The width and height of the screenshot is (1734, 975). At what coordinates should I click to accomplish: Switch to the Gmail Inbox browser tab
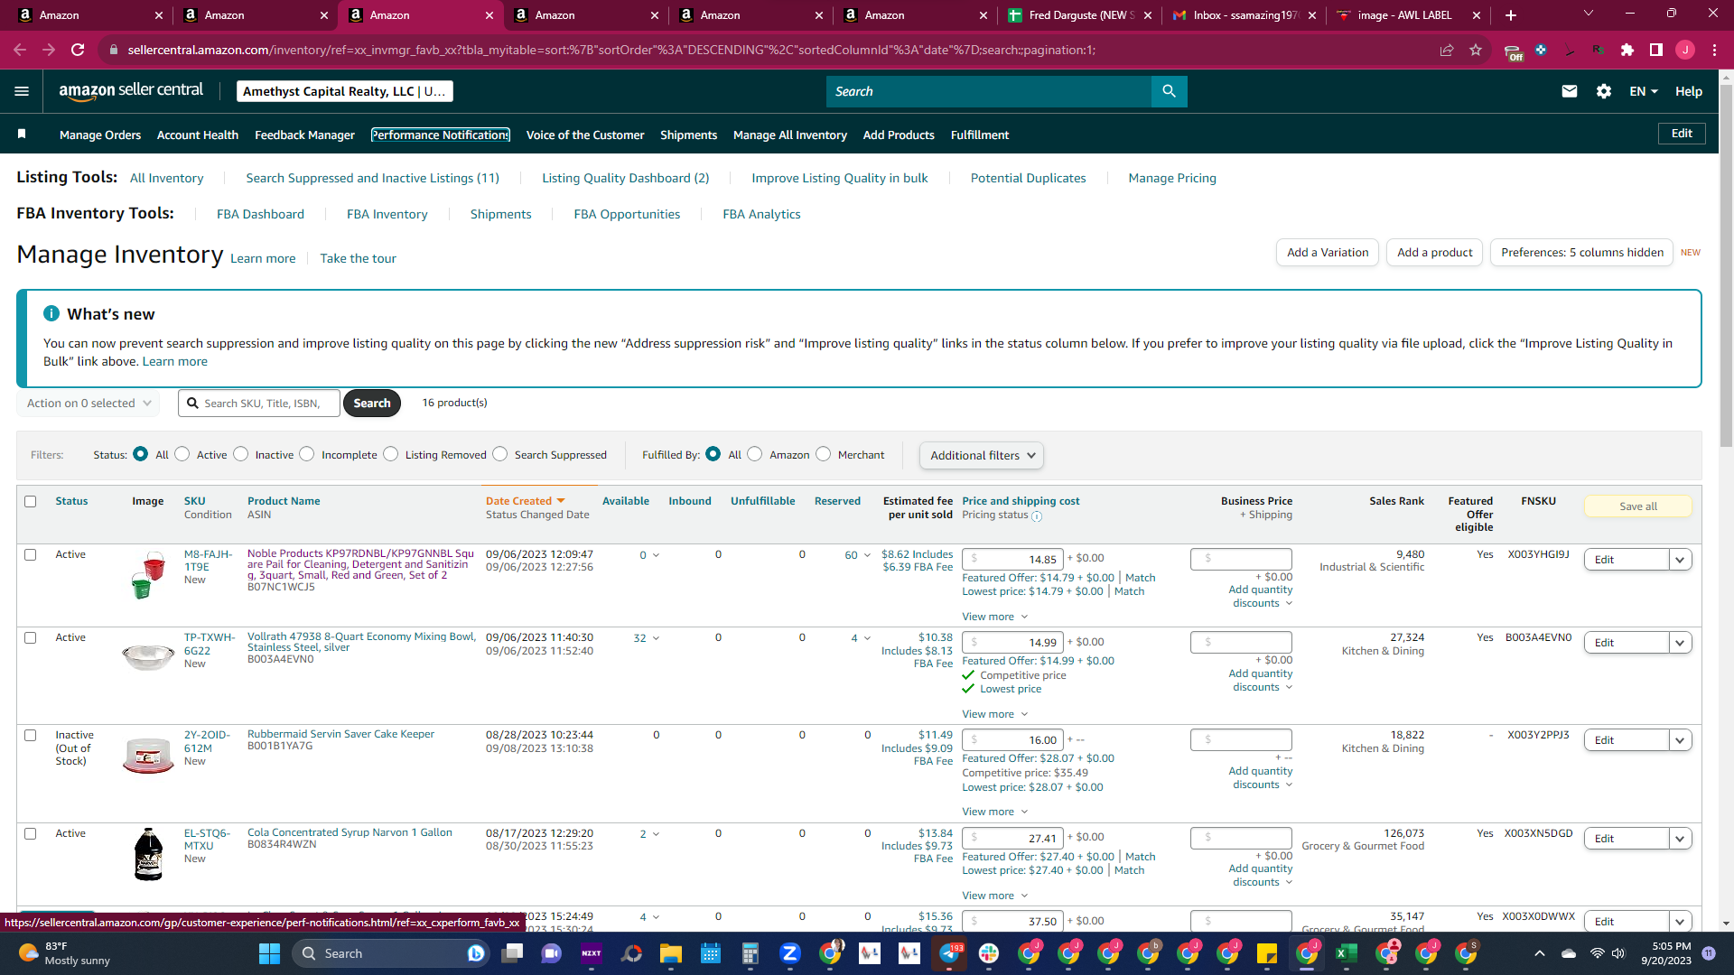[1245, 15]
